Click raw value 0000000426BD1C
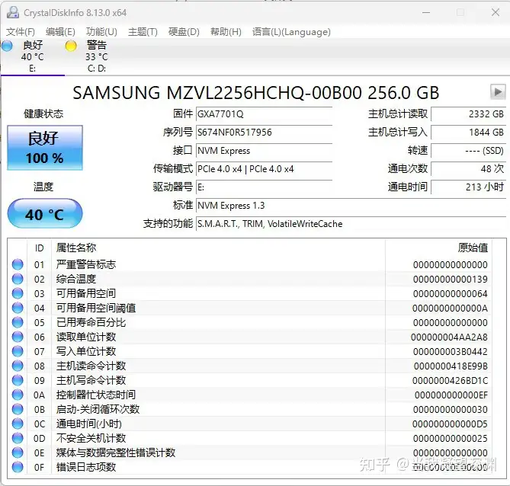The image size is (510, 486). (450, 381)
